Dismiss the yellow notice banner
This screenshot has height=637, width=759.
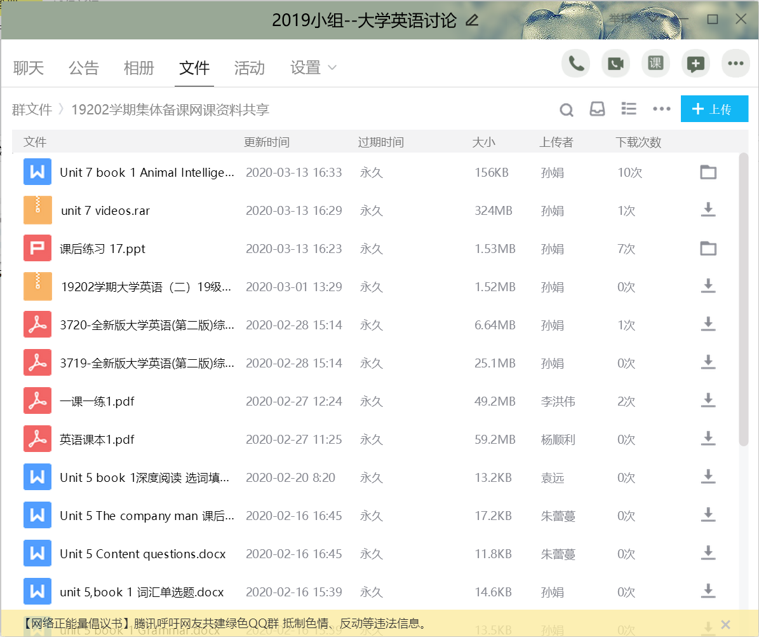[x=726, y=624]
